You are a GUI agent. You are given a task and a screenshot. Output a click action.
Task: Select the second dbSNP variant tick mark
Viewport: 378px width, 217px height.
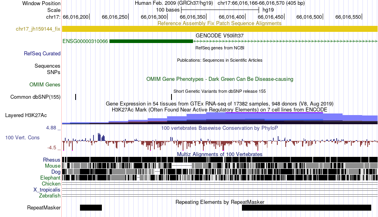pos(171,97)
